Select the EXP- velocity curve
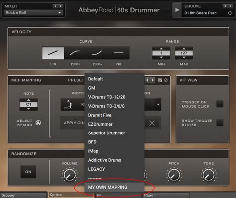Image resolution: width=236 pixels, height=198 pixels. 97,53
